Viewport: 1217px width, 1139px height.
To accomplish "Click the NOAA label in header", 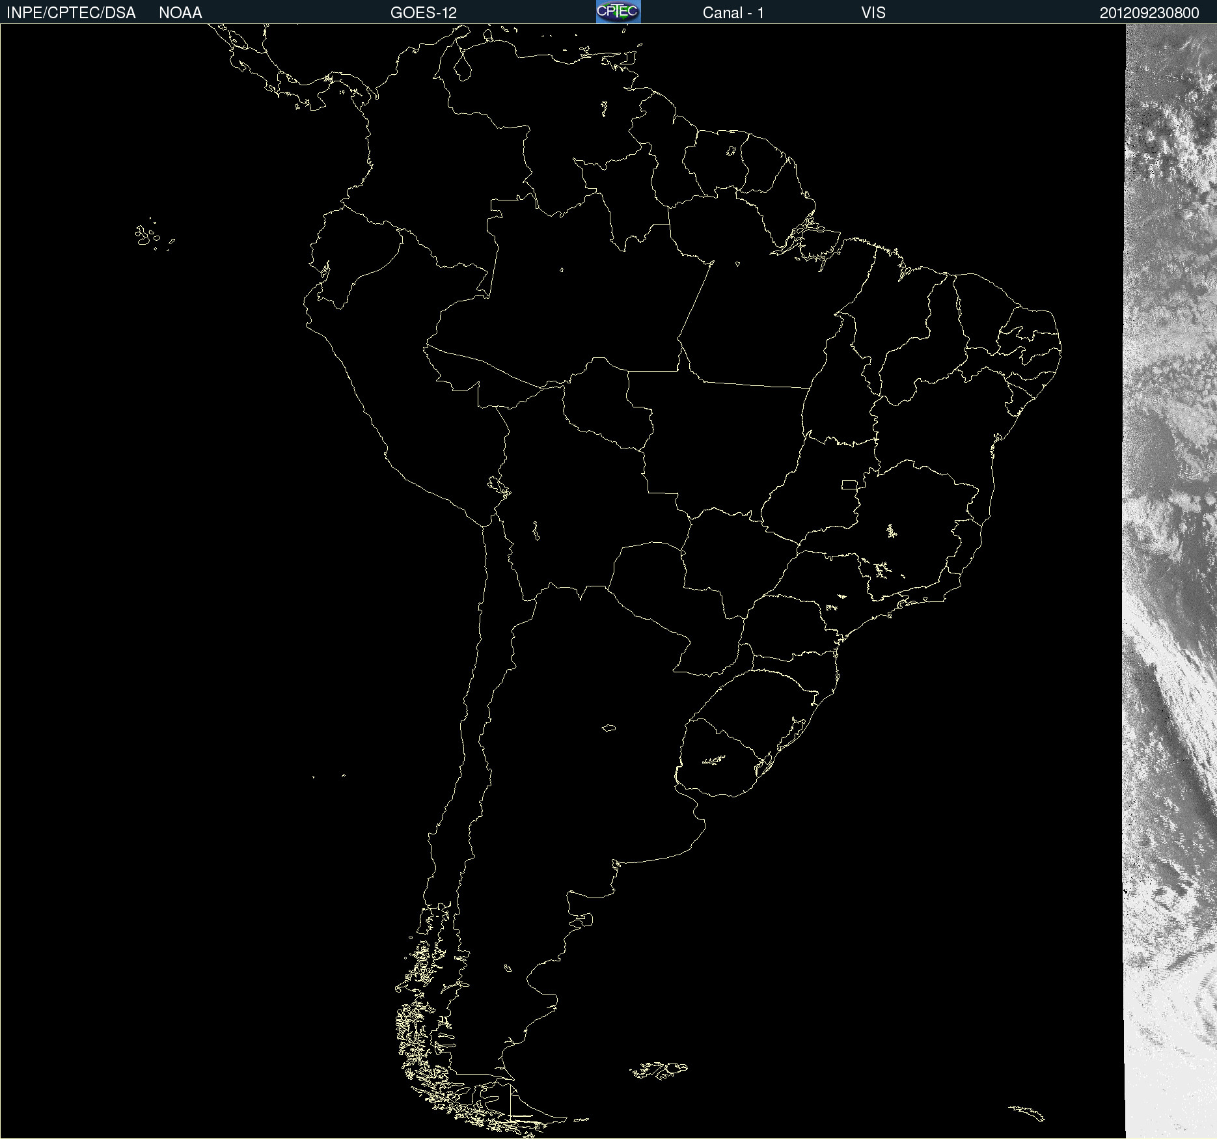I will pyautogui.click(x=180, y=13).
